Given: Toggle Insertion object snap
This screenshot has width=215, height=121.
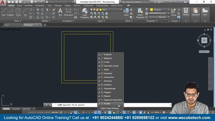Looking at the screenshot, I should tap(111, 85).
